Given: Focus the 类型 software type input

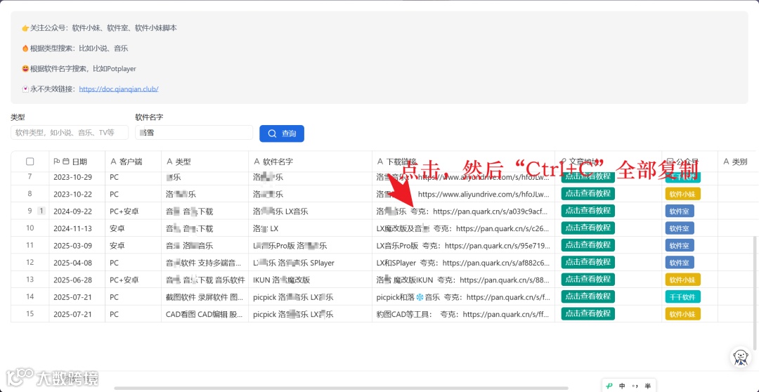Looking at the screenshot, I should (x=70, y=133).
